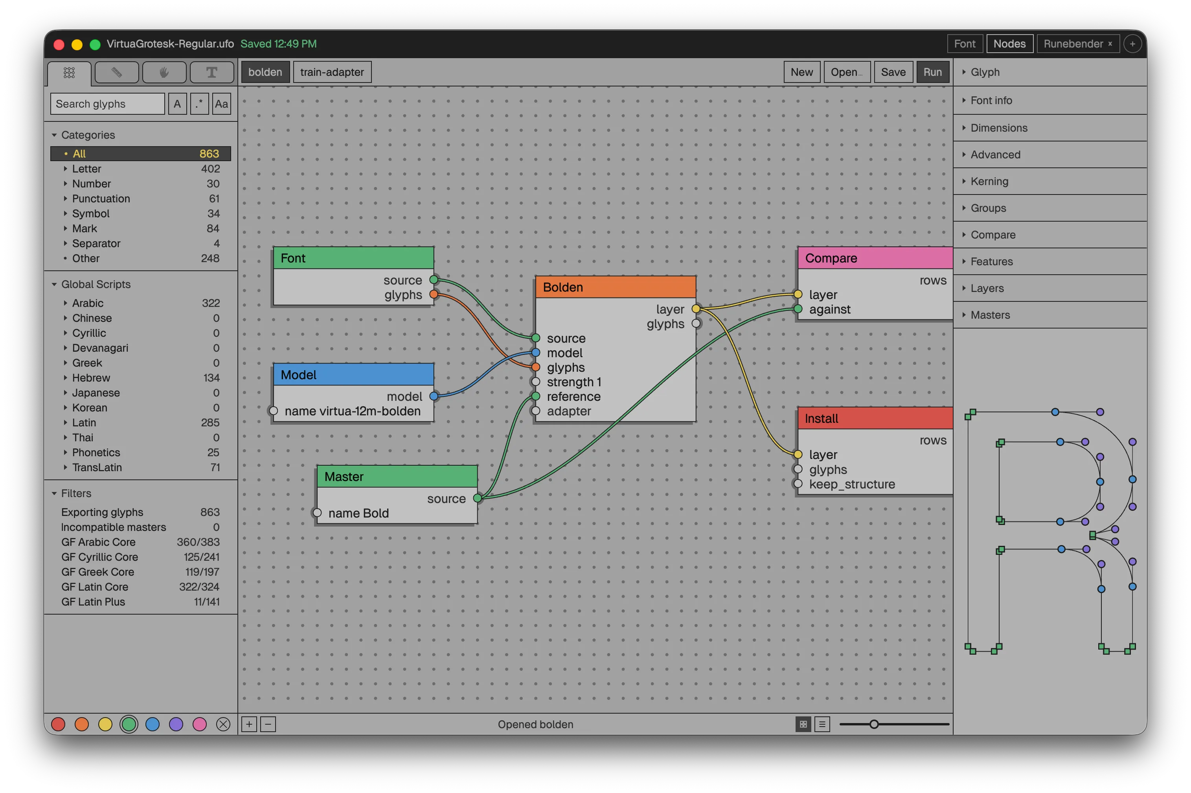Click the Bolden adapter input port
The image size is (1191, 793).
[536, 411]
